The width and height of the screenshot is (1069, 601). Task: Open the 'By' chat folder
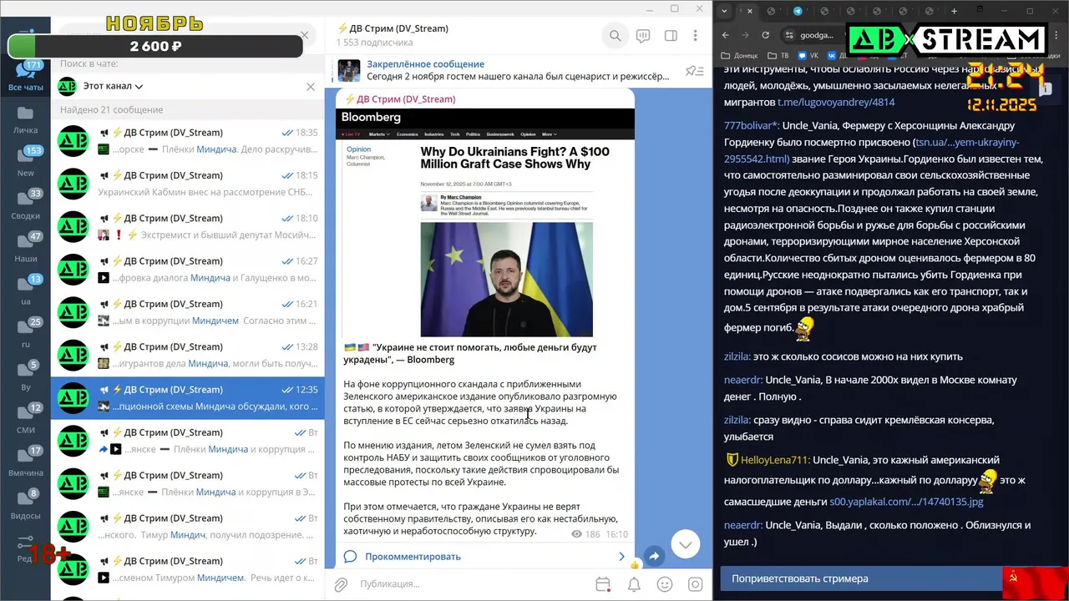coord(26,376)
